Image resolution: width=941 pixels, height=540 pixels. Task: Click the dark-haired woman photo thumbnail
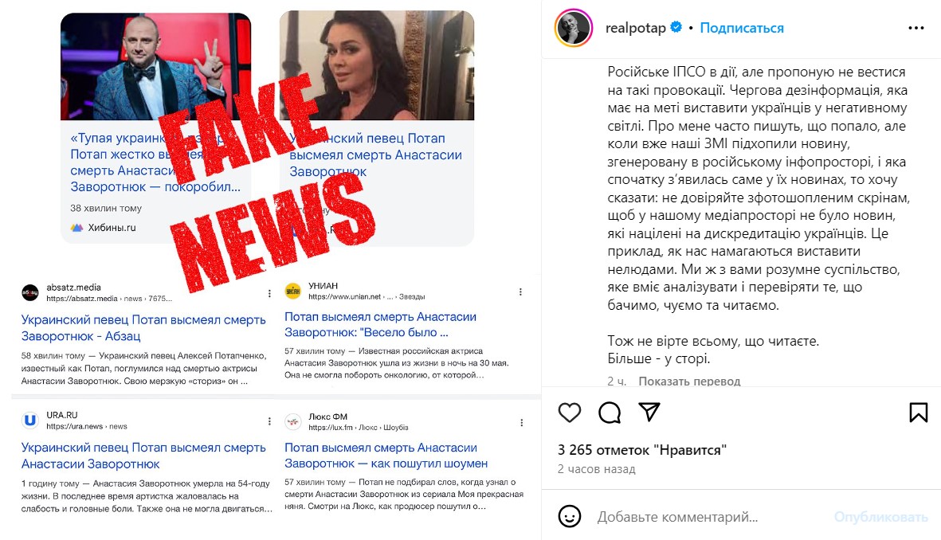click(x=377, y=65)
